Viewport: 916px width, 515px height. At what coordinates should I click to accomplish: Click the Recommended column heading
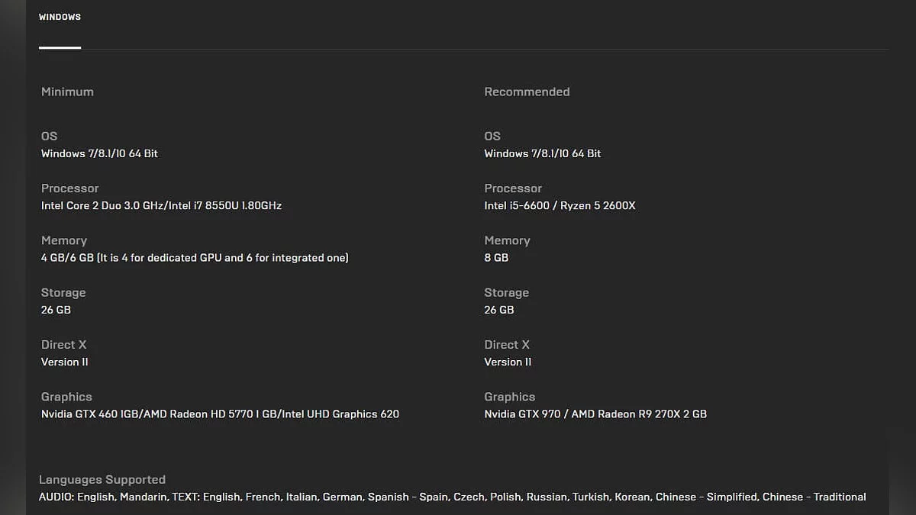(527, 92)
